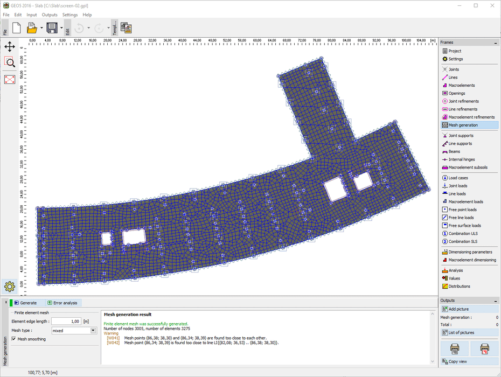Click the New file icon
This screenshot has width=501, height=377.
[17, 27]
